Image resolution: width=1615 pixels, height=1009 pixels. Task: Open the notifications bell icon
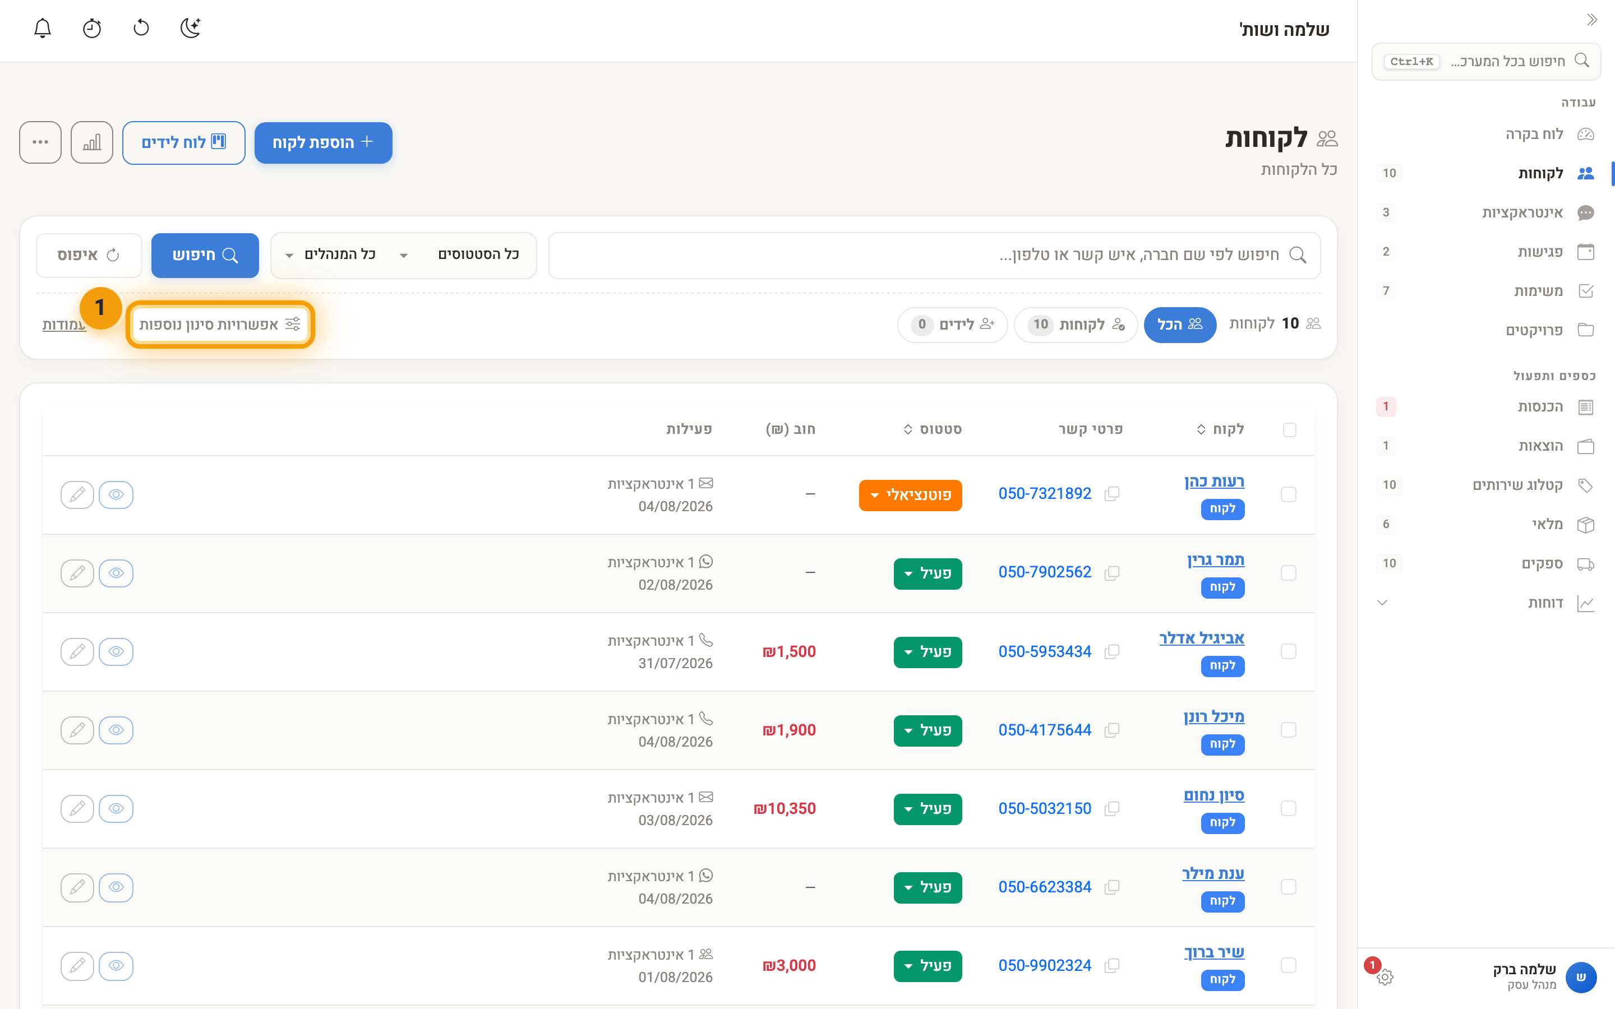(x=43, y=28)
